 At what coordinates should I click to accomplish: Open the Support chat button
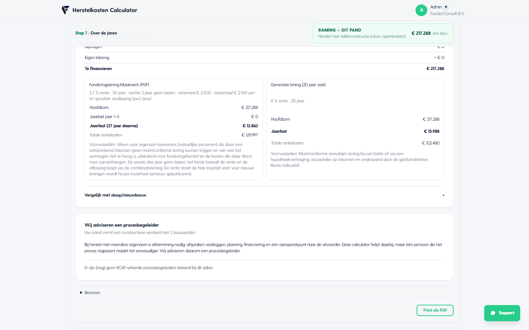click(x=502, y=313)
